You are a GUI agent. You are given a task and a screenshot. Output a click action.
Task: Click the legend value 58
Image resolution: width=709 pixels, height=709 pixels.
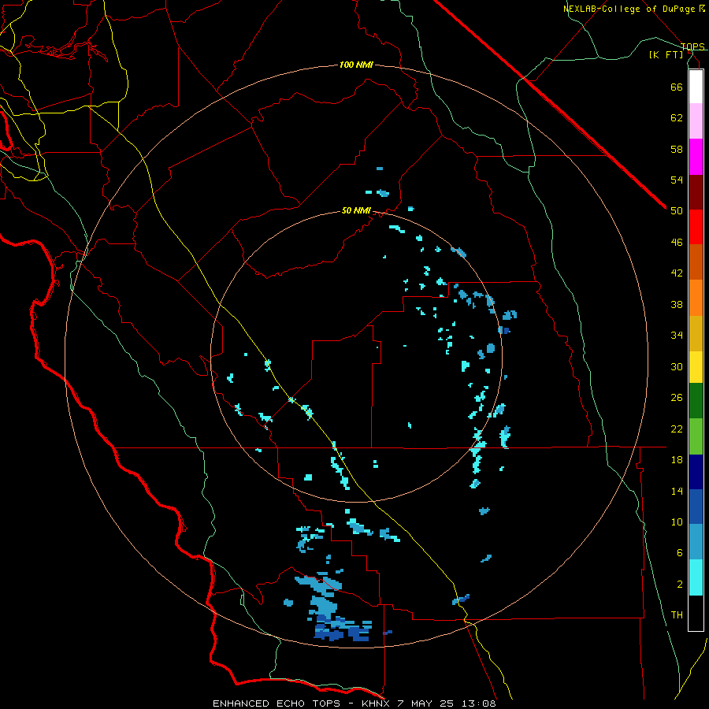click(x=677, y=149)
